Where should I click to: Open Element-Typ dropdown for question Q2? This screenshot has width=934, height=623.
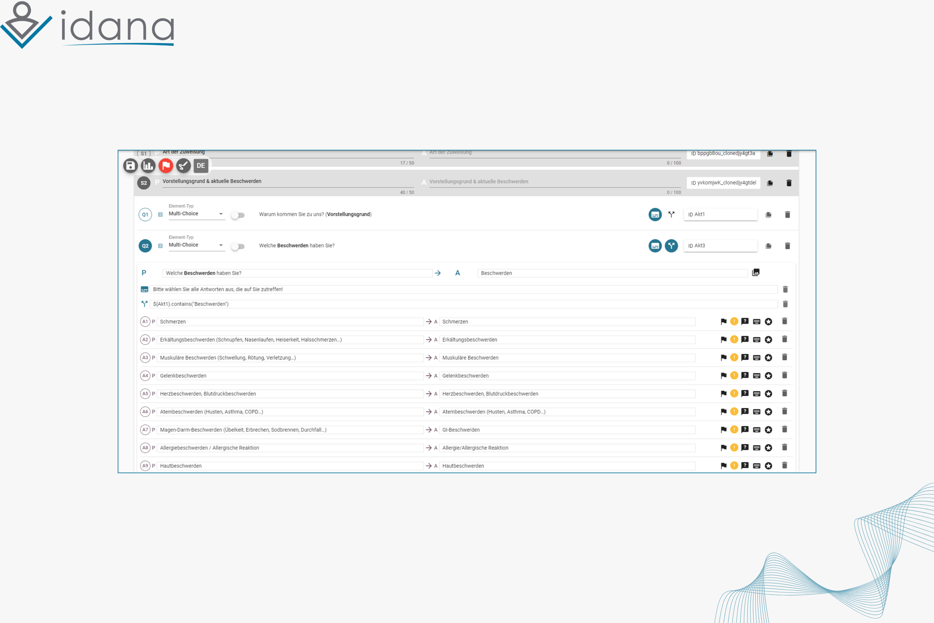click(196, 245)
